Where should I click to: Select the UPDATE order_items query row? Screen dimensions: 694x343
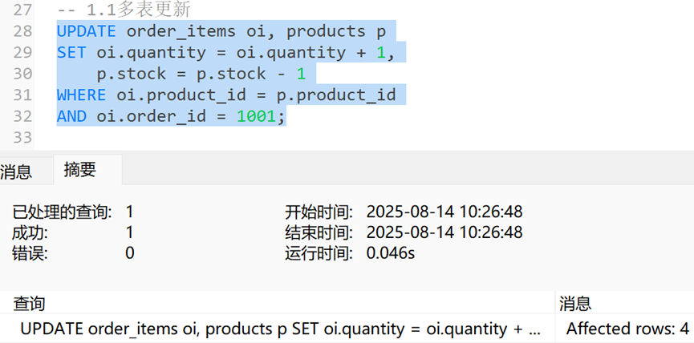(281, 329)
